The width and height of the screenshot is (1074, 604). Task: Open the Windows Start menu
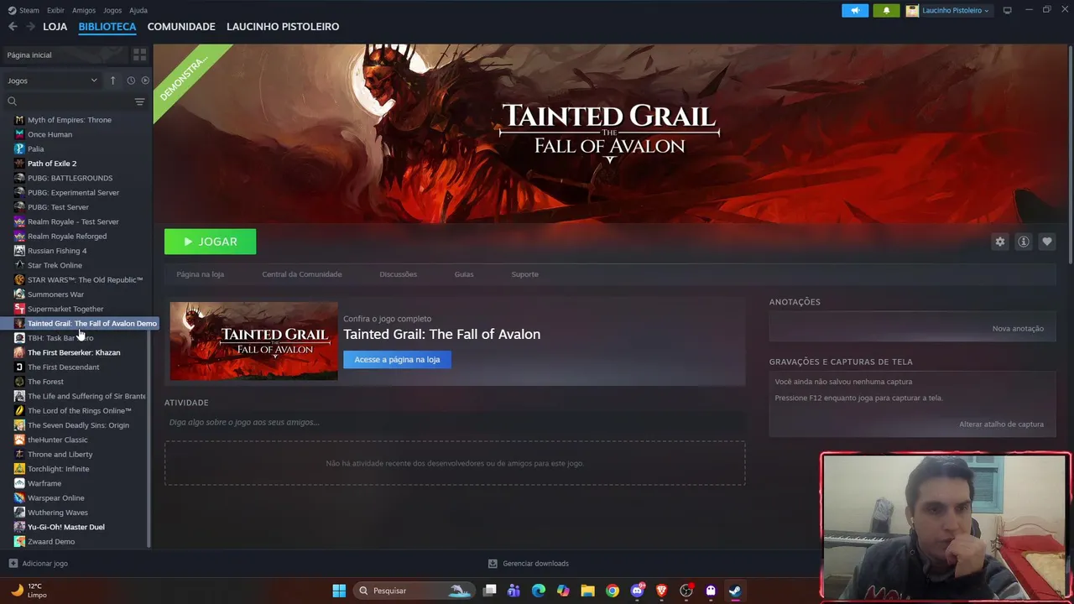tap(339, 591)
